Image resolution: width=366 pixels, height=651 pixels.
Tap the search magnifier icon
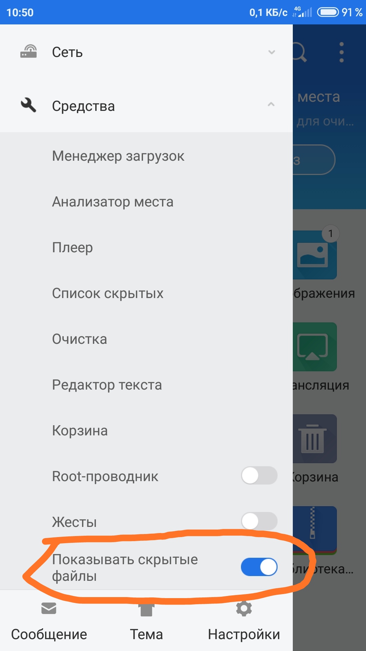[x=300, y=52]
